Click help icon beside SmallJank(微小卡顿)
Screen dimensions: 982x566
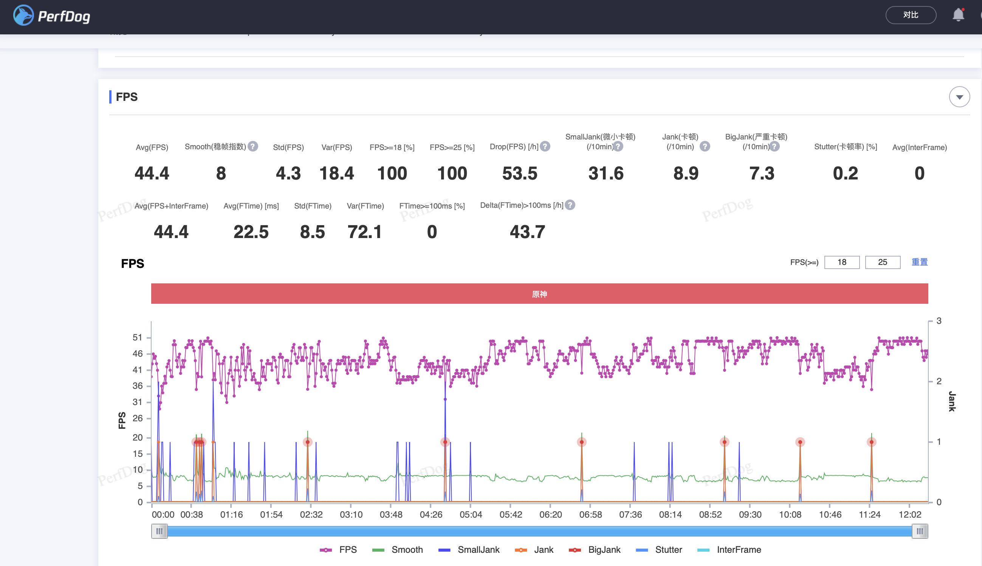[618, 146]
